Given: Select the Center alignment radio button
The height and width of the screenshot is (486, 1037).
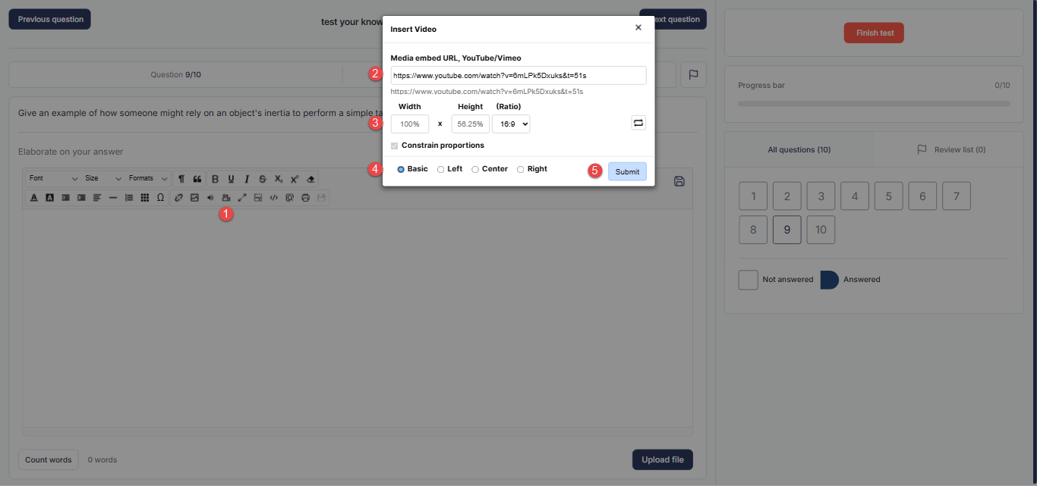Looking at the screenshot, I should coord(475,169).
